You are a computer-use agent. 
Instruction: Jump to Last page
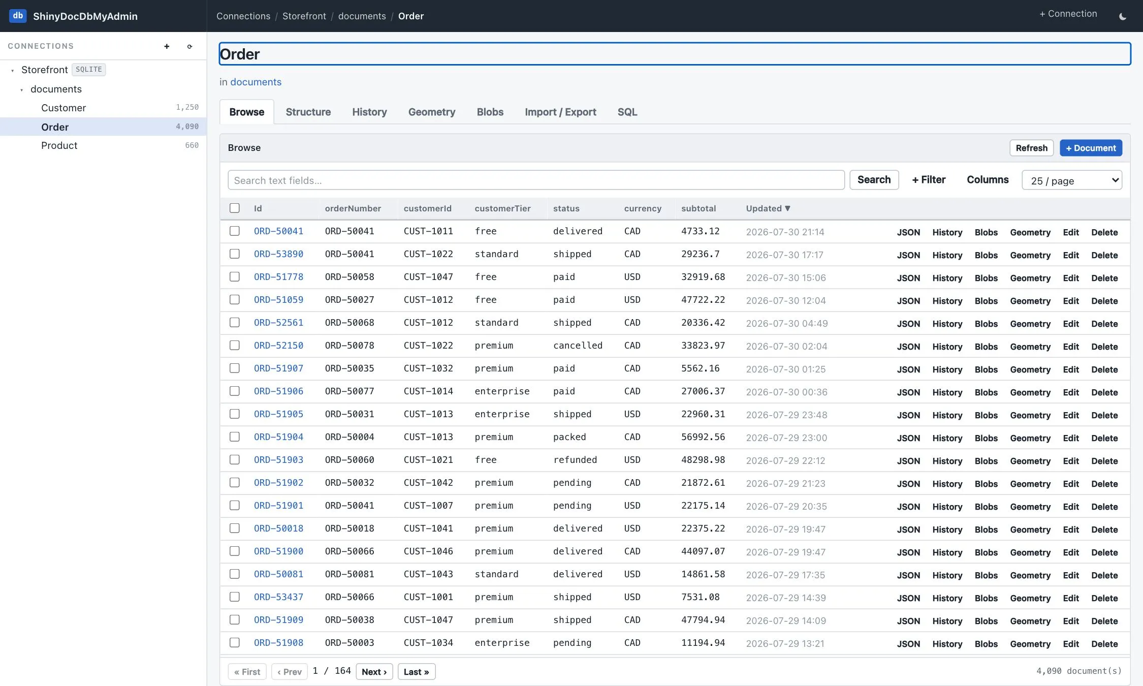click(x=417, y=672)
